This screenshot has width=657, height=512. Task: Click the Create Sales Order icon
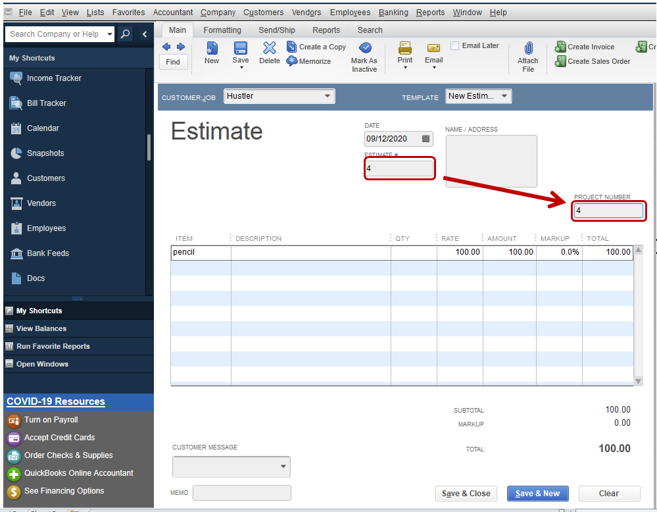pos(560,61)
